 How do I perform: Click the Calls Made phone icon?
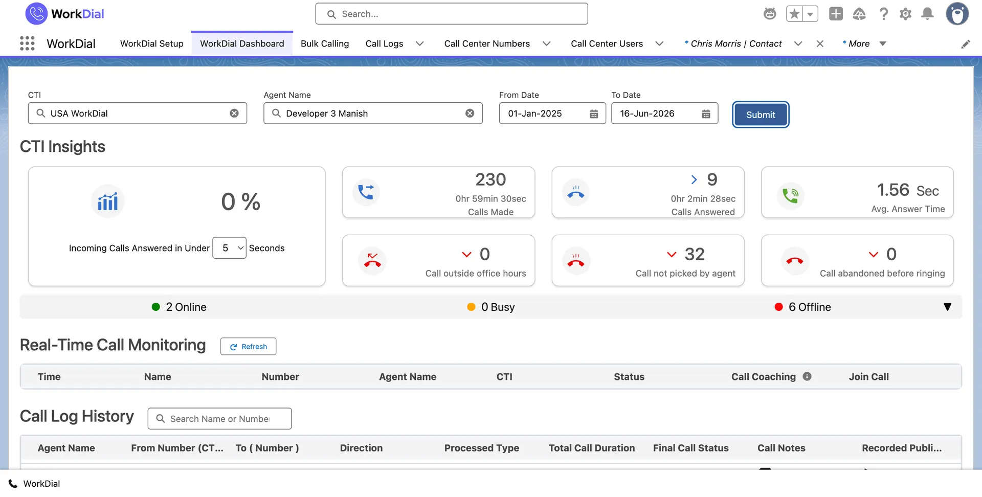point(366,192)
